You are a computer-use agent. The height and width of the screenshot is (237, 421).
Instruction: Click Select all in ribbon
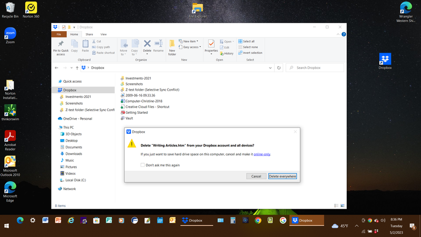click(x=246, y=42)
